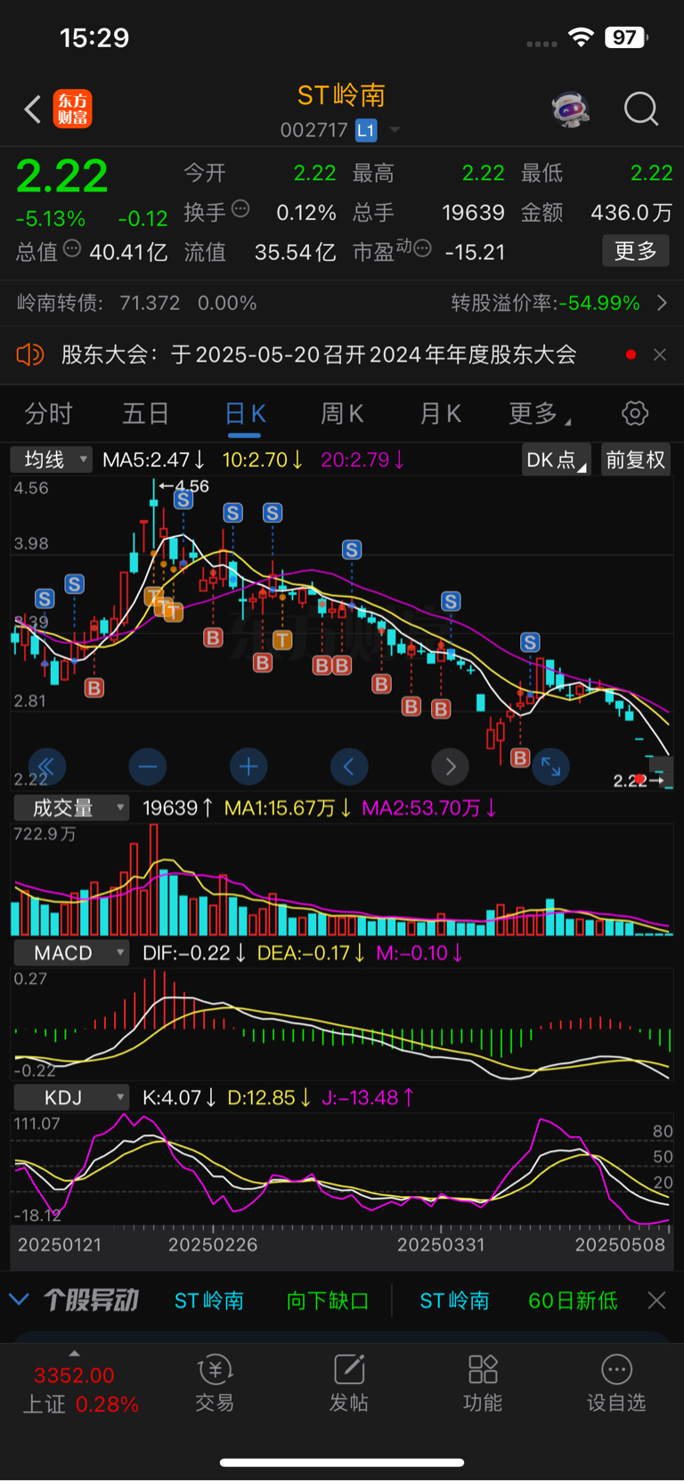The image size is (684, 1481).
Task: Switch to the 周K tab
Action: [342, 413]
